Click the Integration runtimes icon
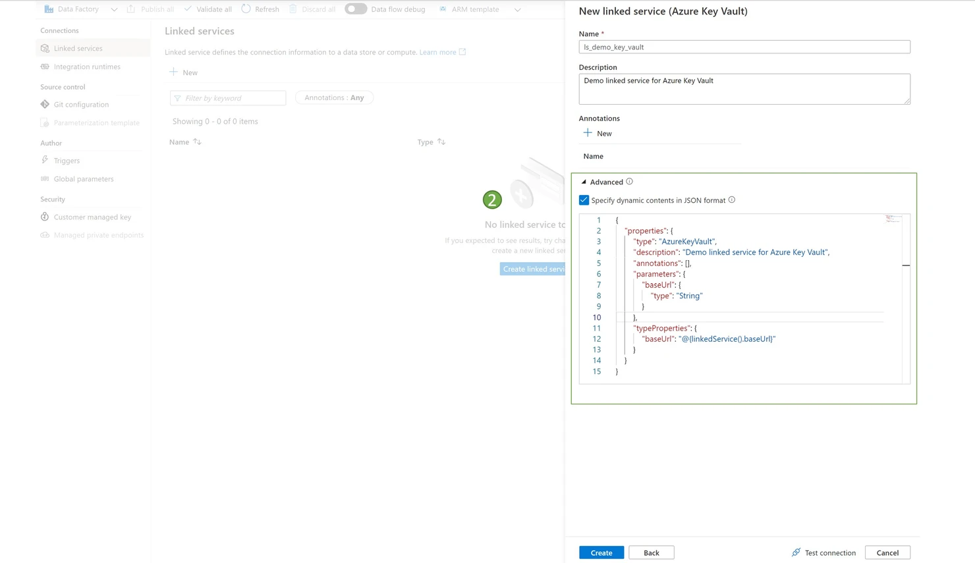Screen dimensions: 975x563 (45, 67)
